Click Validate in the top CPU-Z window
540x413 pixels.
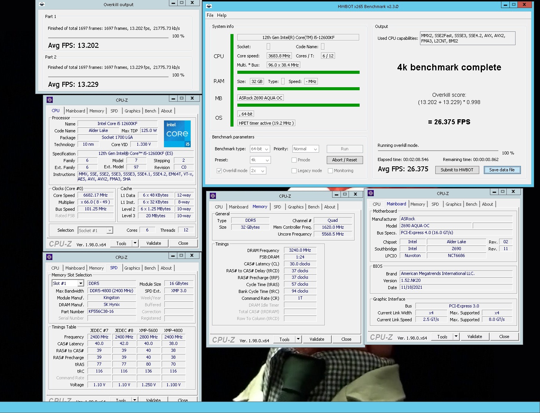[154, 243]
